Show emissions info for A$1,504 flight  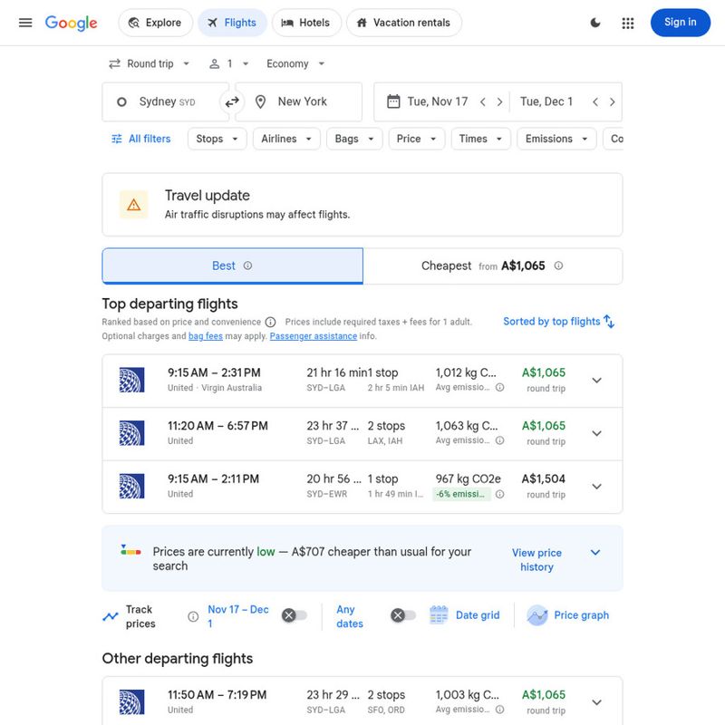click(500, 494)
